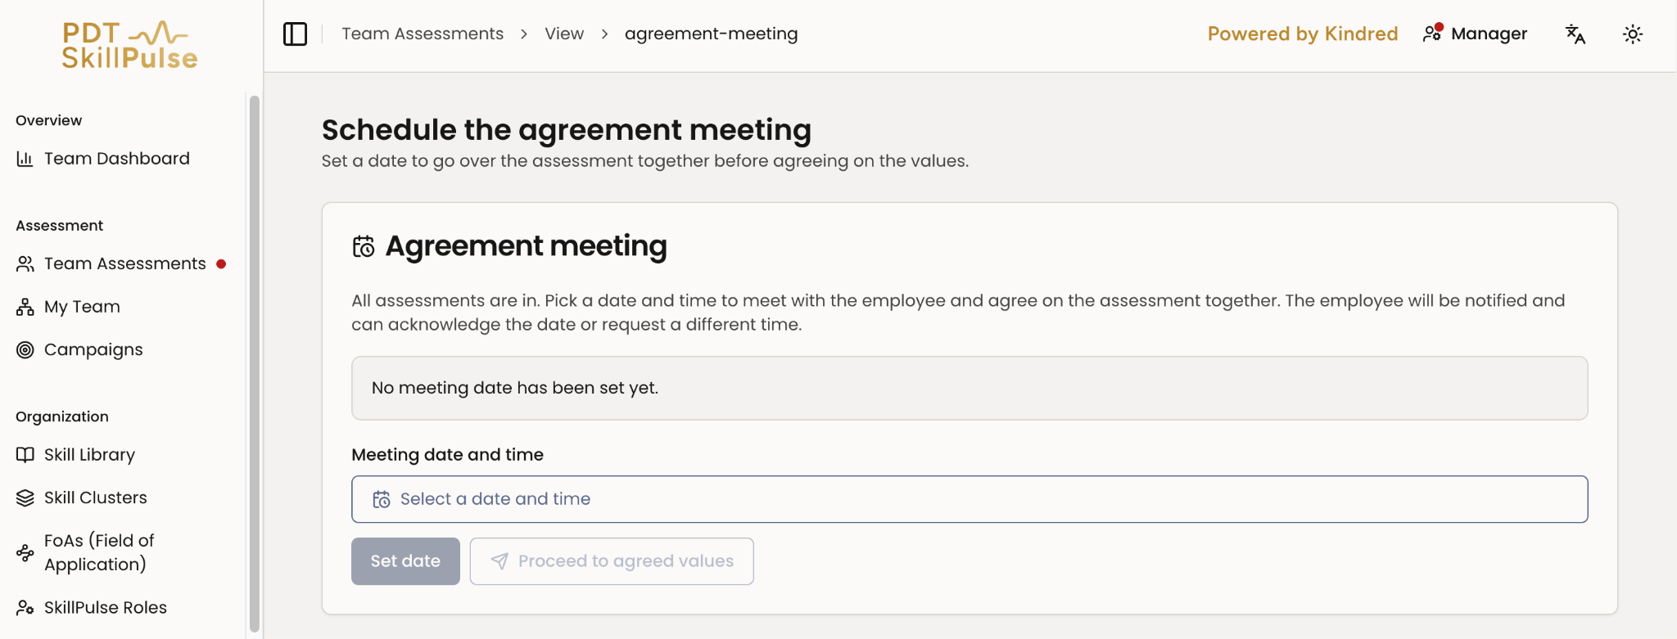Open the Meeting date and time picker

coord(970,499)
